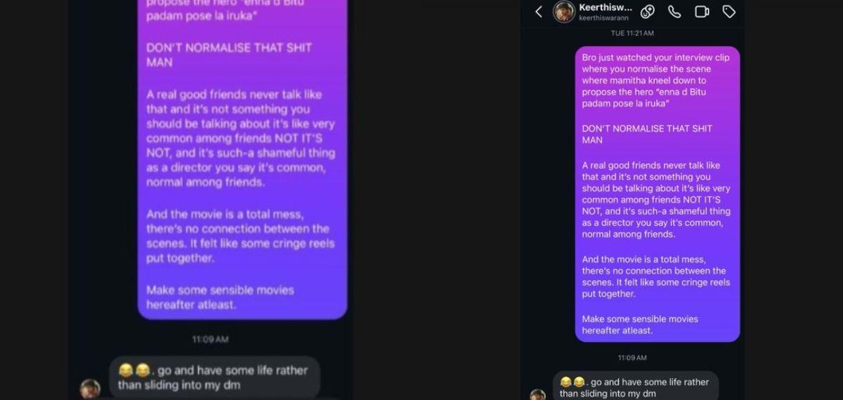Click the keerthiswarann username handle
This screenshot has height=400, width=843.
tap(603, 18)
